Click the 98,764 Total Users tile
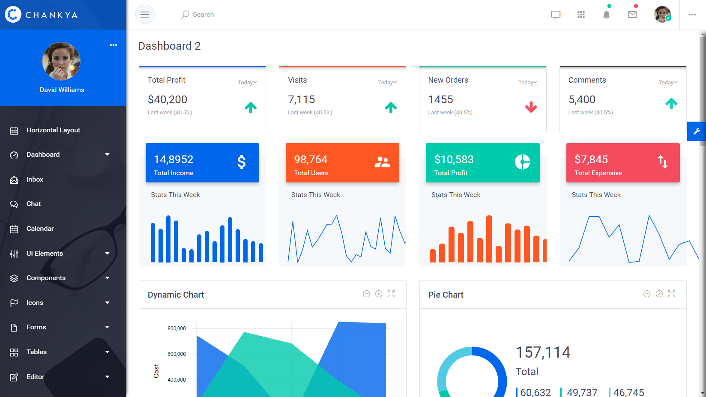The height and width of the screenshot is (397, 706). tap(342, 163)
